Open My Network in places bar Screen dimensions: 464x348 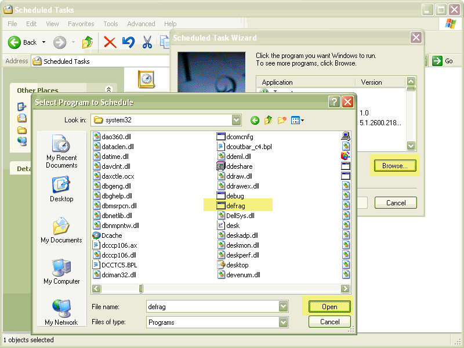tap(61, 313)
